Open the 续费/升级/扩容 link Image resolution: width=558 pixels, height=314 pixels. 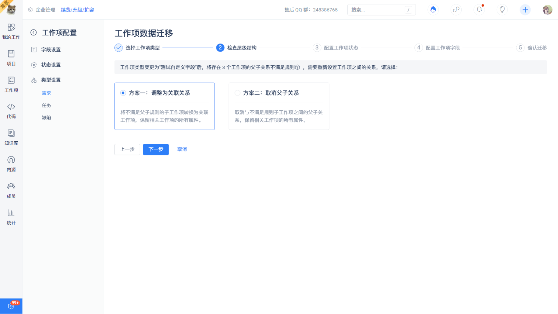[x=77, y=10]
